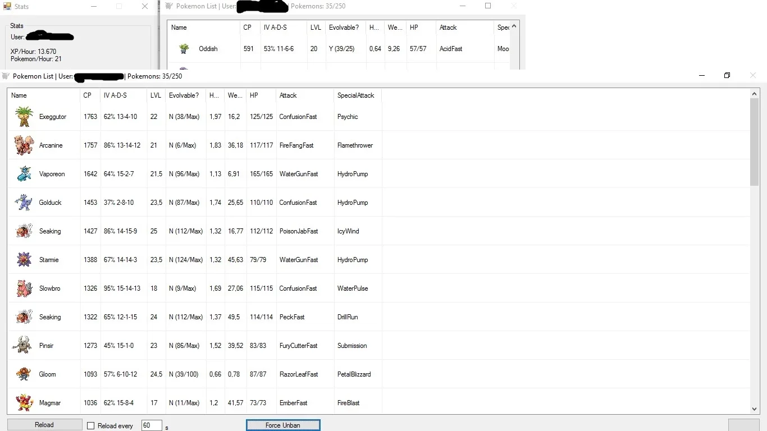Click the sprite of the CP 1427 Seaking

click(x=24, y=231)
